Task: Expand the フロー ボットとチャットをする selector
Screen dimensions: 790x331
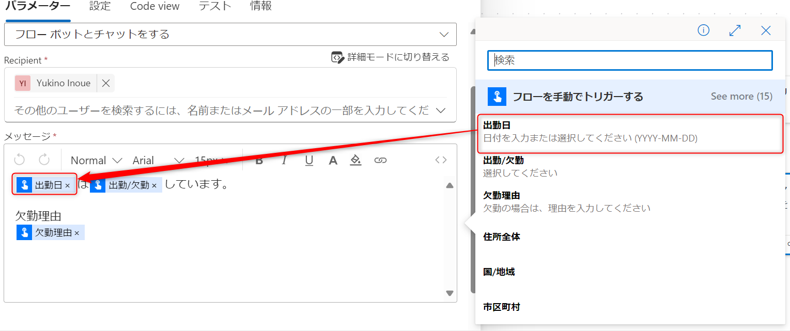Action: (x=443, y=34)
